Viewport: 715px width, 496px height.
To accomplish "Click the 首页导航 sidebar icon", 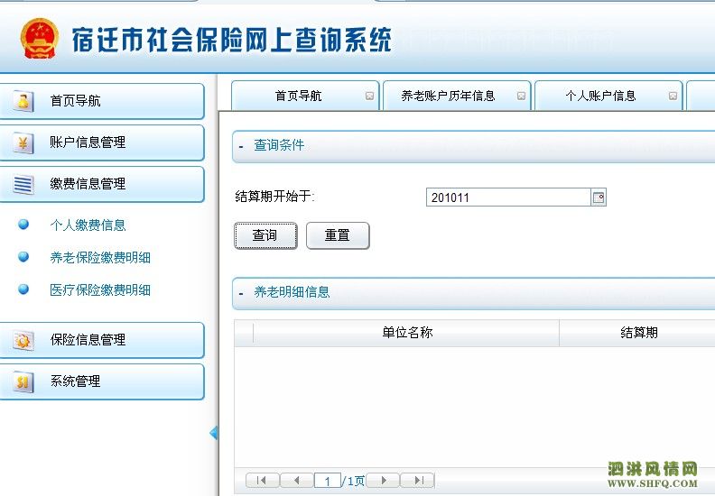I will point(23,101).
